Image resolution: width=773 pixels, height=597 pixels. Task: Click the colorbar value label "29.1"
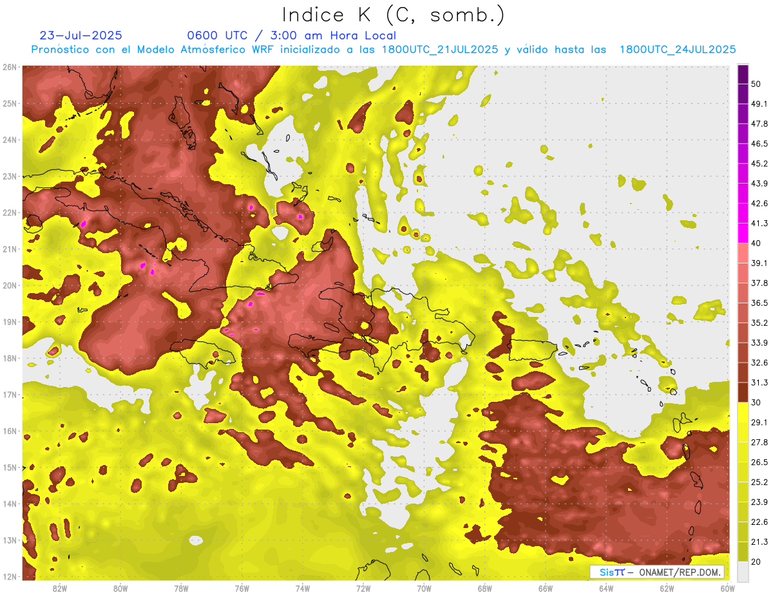click(759, 422)
